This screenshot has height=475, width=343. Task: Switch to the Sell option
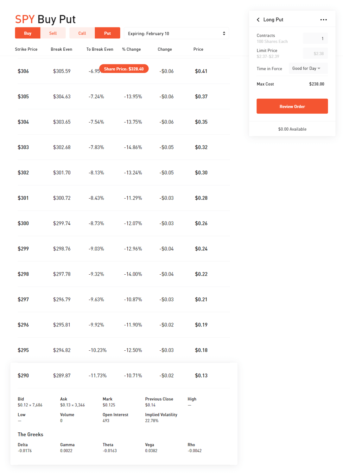[53, 33]
